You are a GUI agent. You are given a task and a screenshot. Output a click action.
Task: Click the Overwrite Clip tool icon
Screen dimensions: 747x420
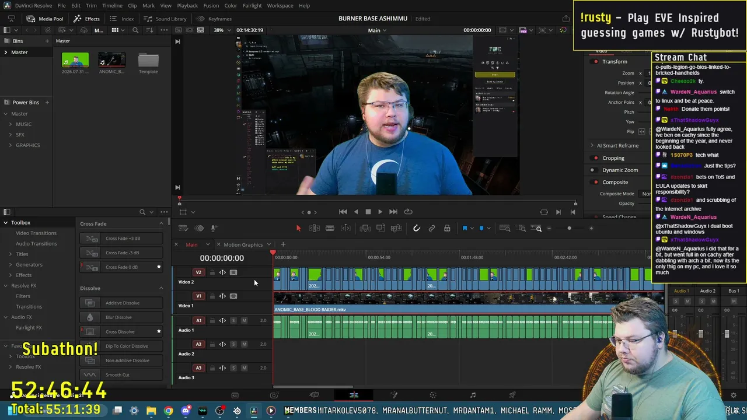[381, 229]
